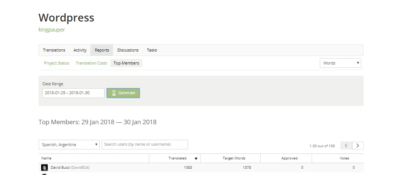Click the hourglass icon on Generate

pyautogui.click(x=114, y=93)
